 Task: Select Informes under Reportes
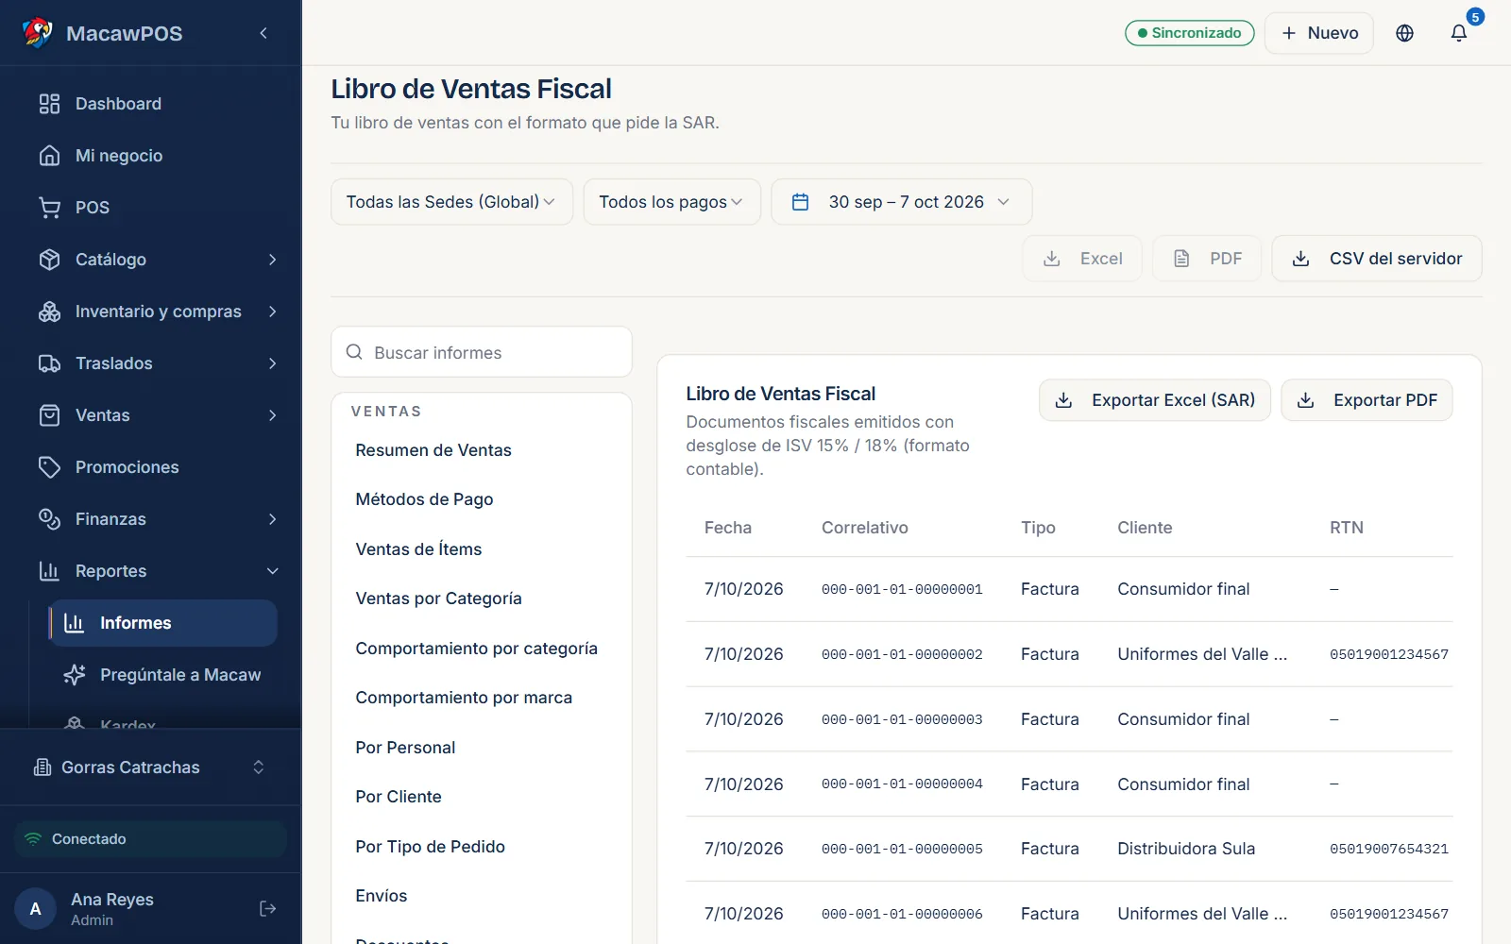click(163, 623)
